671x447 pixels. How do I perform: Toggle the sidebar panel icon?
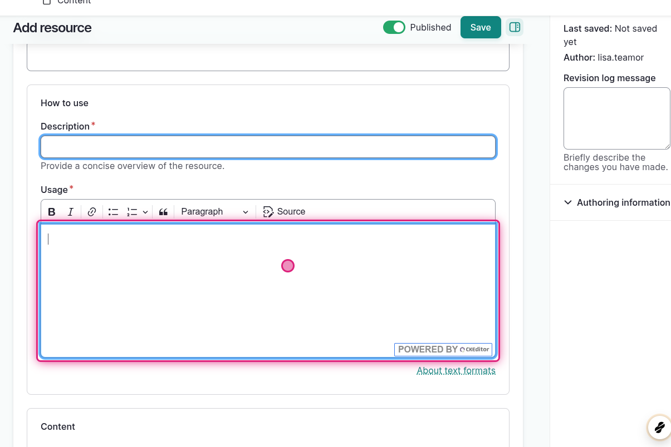(x=515, y=27)
